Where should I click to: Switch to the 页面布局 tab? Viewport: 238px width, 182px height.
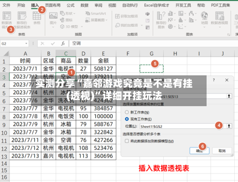(53, 5)
